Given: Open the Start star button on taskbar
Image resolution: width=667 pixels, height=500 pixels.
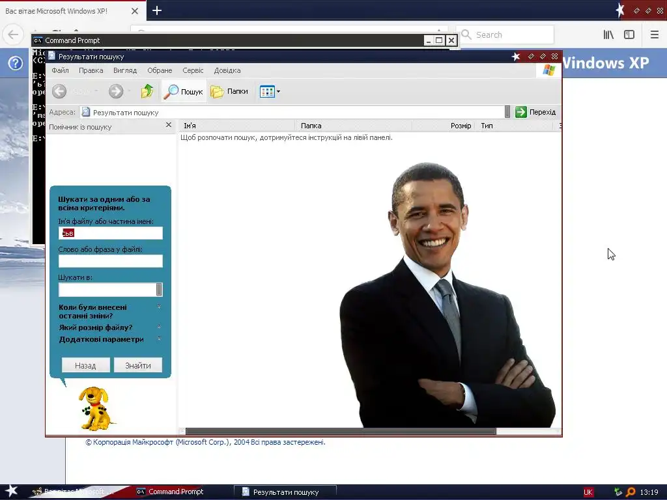Looking at the screenshot, I should 12,492.
